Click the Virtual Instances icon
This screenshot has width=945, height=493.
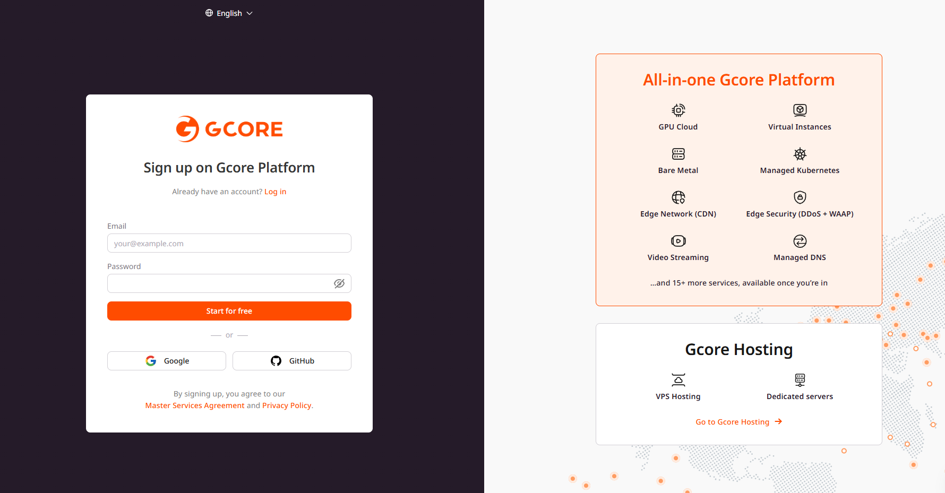[800, 110]
